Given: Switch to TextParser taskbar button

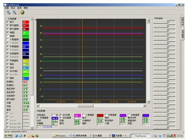Looking at the screenshot, I should [141, 135].
